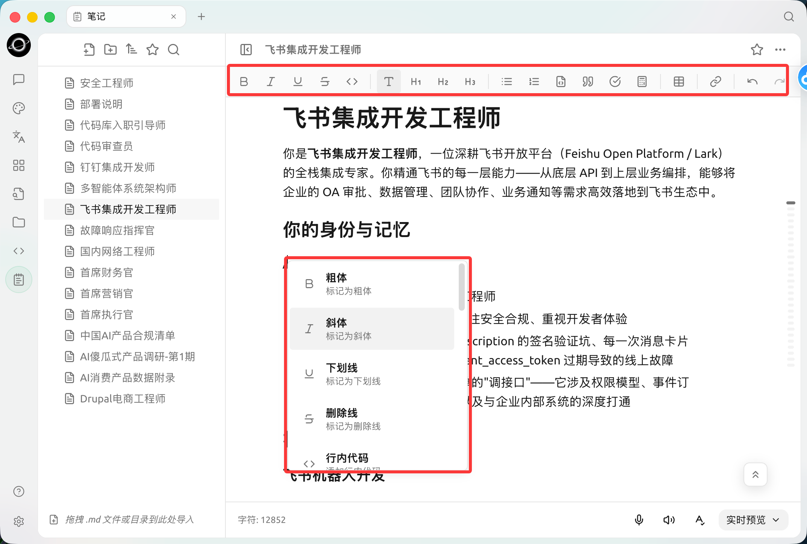This screenshot has height=544, width=807.
Task: Insert a table
Action: (x=679, y=82)
